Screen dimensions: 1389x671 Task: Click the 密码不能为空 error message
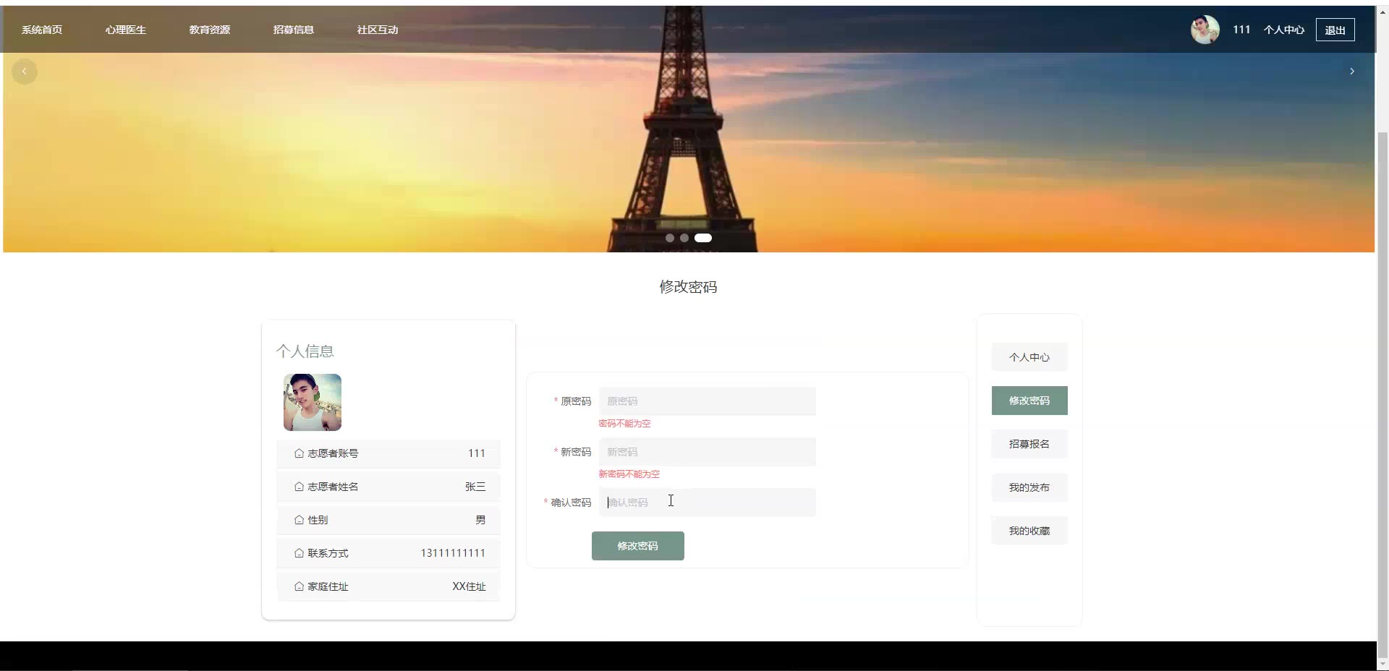[624, 424]
